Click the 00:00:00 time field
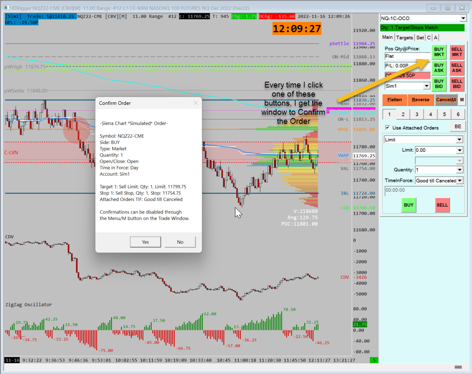 [x=424, y=191]
